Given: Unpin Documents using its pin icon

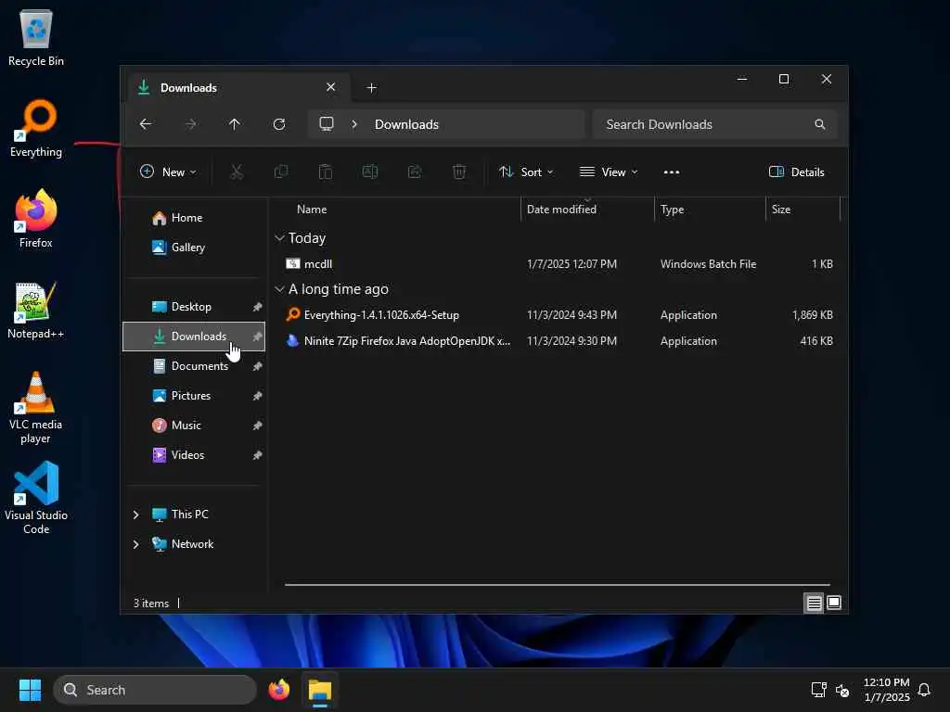Looking at the screenshot, I should click(x=258, y=366).
